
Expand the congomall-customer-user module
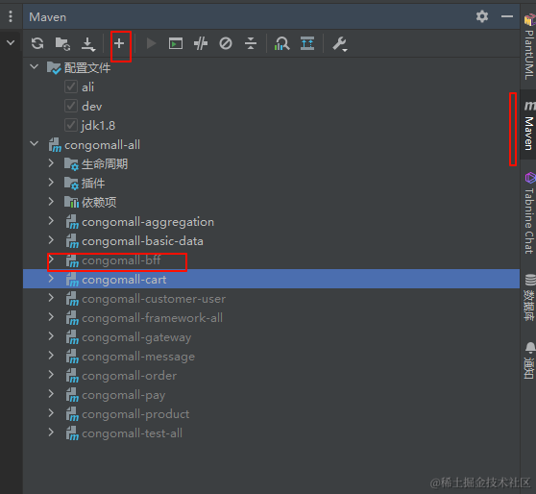pyautogui.click(x=51, y=298)
